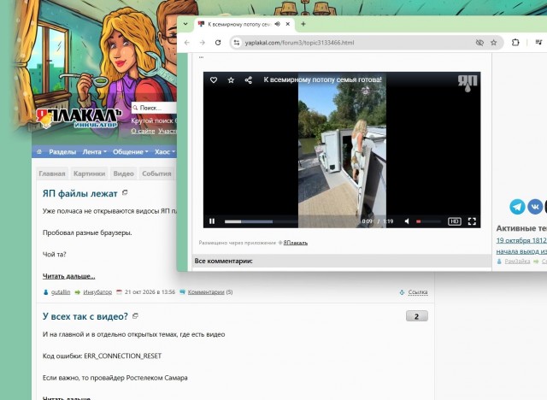
Task: Go forward in the browser
Action: (x=203, y=43)
